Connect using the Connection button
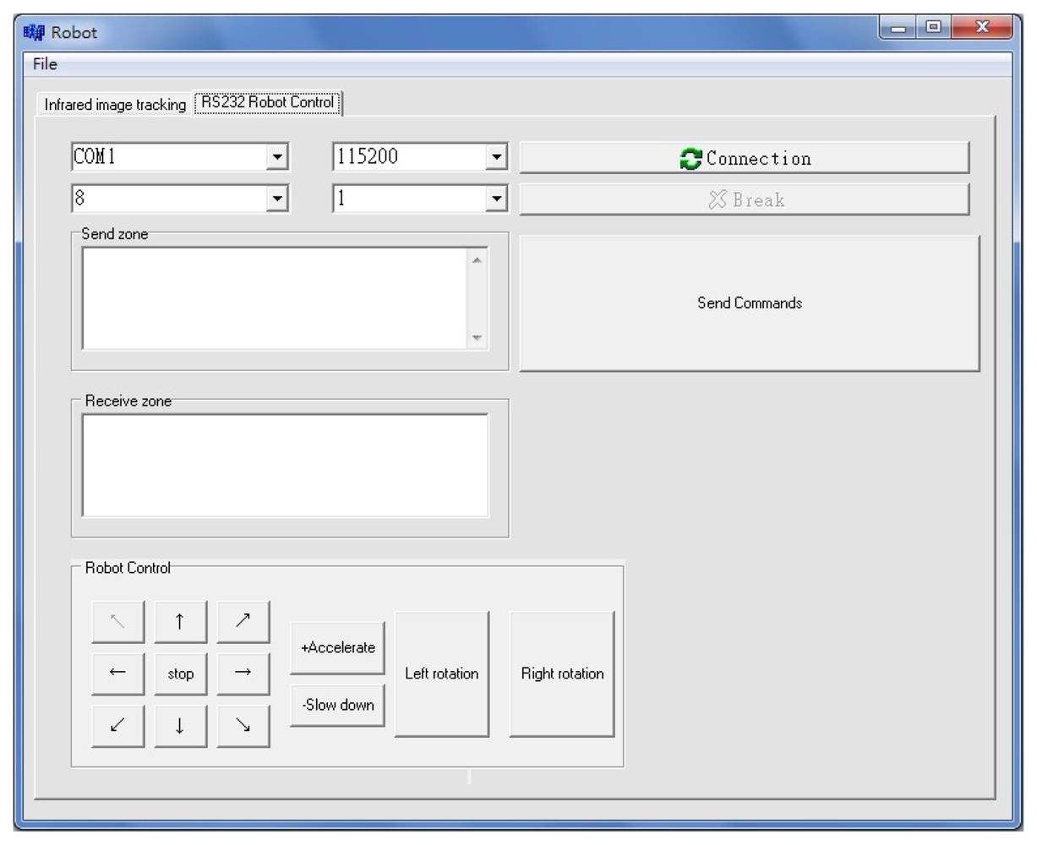Image resolution: width=1037 pixels, height=845 pixels. tap(745, 158)
